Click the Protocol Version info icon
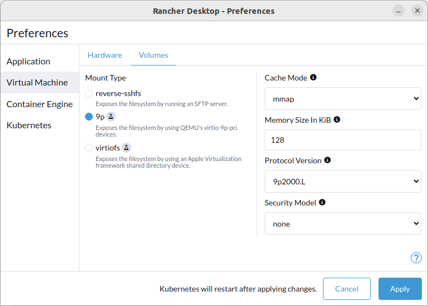The width and height of the screenshot is (428, 306). click(327, 160)
